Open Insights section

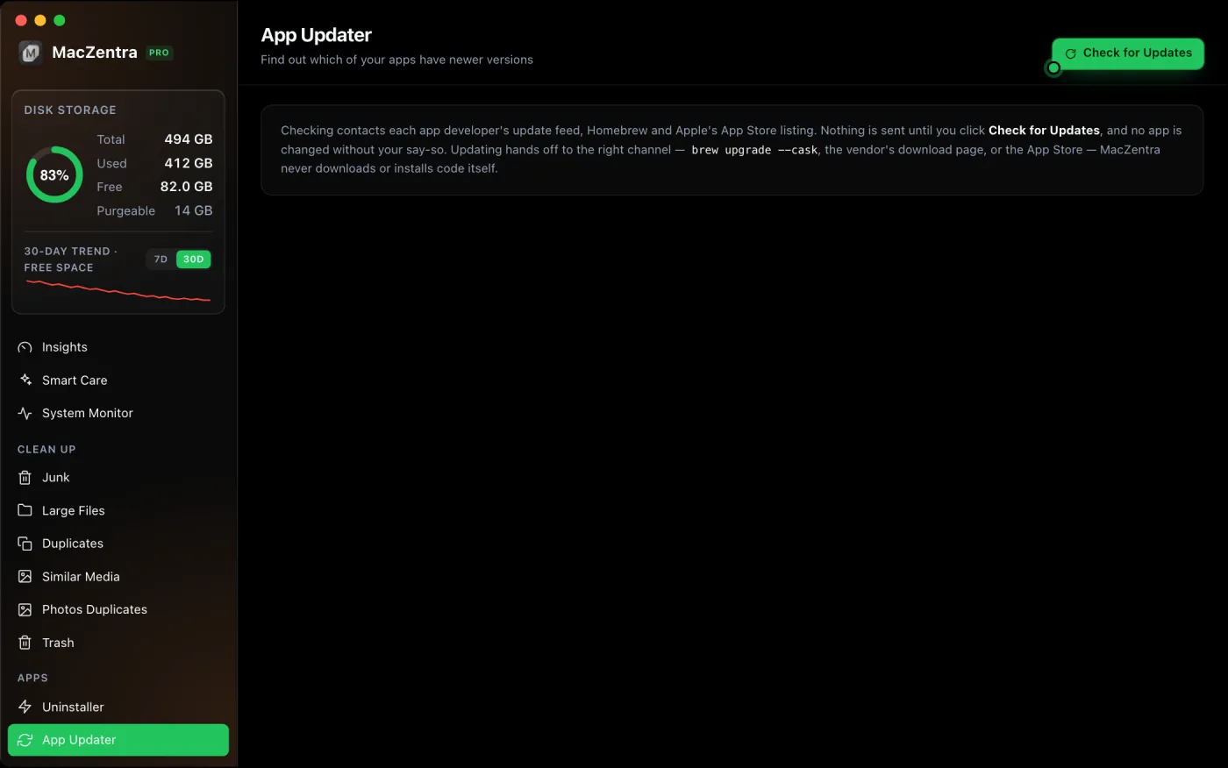(x=118, y=347)
